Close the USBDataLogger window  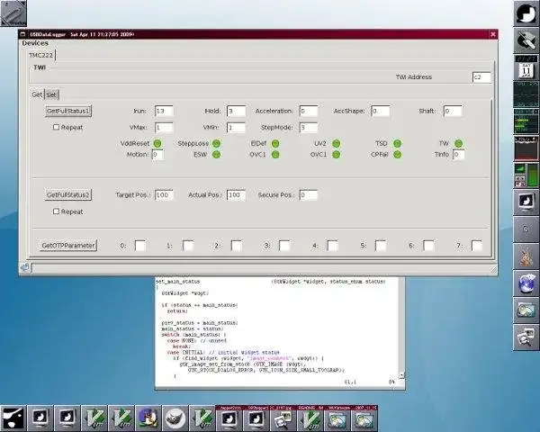coord(493,34)
